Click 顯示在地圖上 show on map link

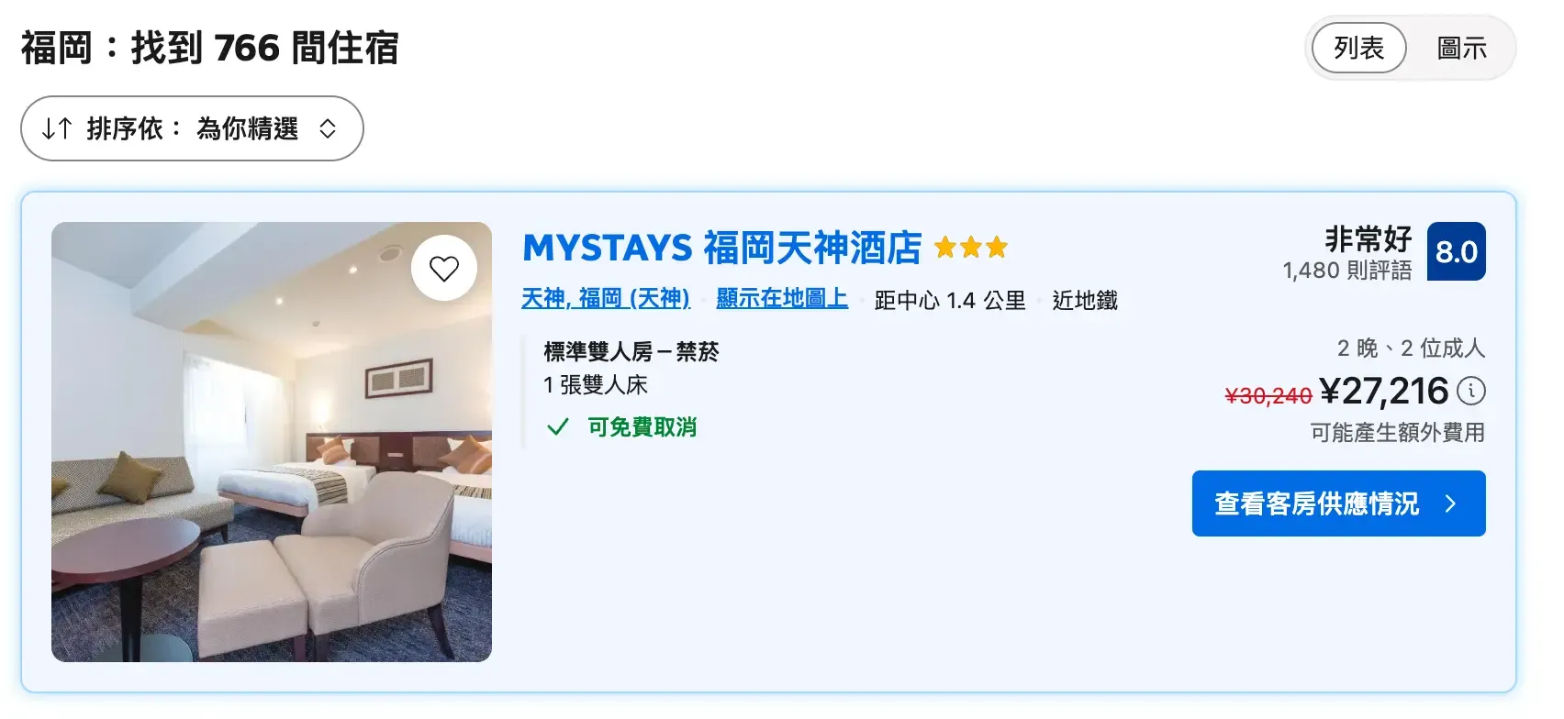(782, 299)
